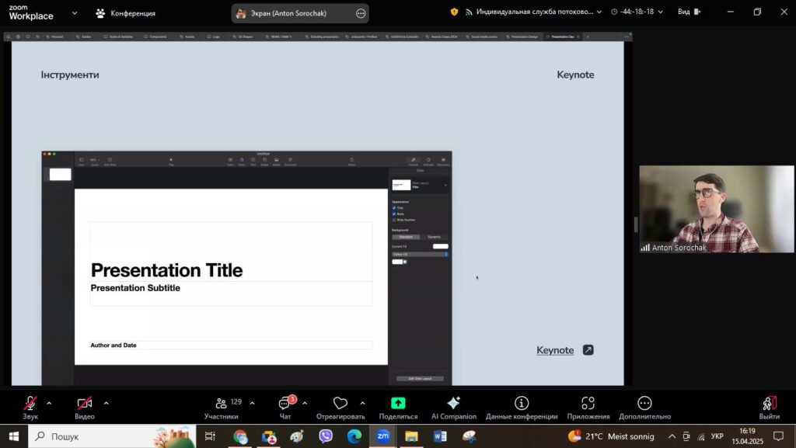This screenshot has width=796, height=448.
Task: Click the Share icon in the Keynote toolbar
Action: pyautogui.click(x=351, y=161)
